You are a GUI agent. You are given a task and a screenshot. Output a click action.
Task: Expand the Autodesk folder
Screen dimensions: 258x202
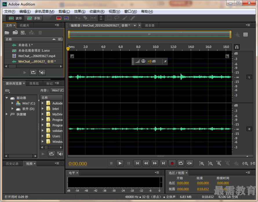point(43,103)
